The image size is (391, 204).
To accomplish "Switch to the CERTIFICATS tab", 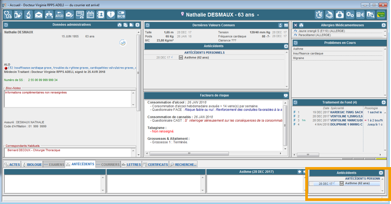I will coord(155,165).
